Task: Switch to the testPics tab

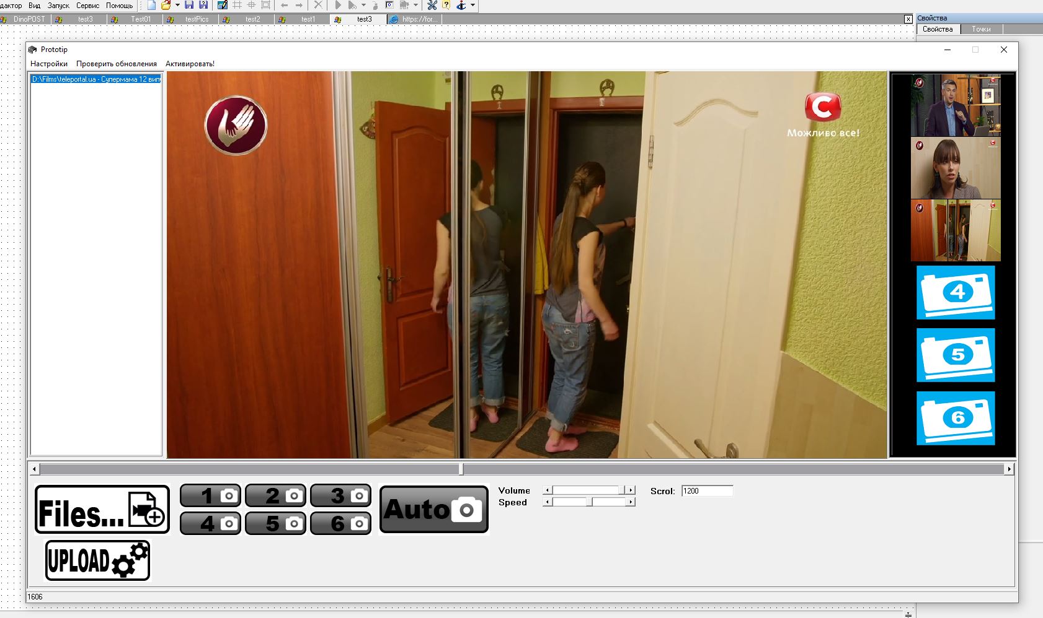Action: click(197, 19)
